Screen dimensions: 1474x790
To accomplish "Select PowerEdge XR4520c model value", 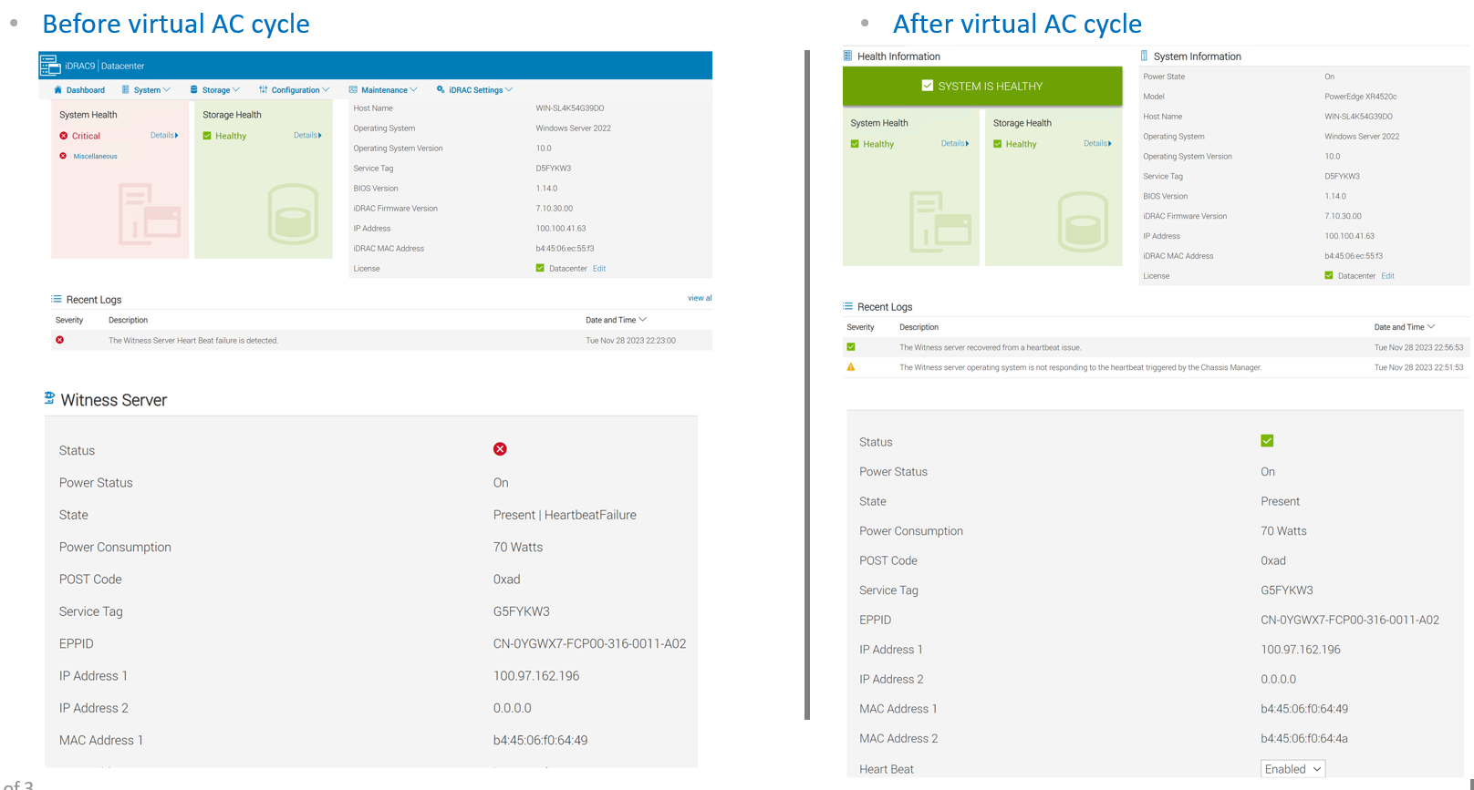I will pyautogui.click(x=1360, y=97).
